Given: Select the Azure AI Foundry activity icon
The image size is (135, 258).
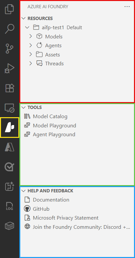Looking at the screenshot, I should pos(10,127).
